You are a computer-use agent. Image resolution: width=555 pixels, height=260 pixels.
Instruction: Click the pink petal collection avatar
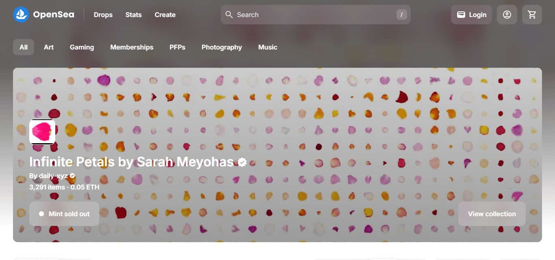[x=42, y=132]
